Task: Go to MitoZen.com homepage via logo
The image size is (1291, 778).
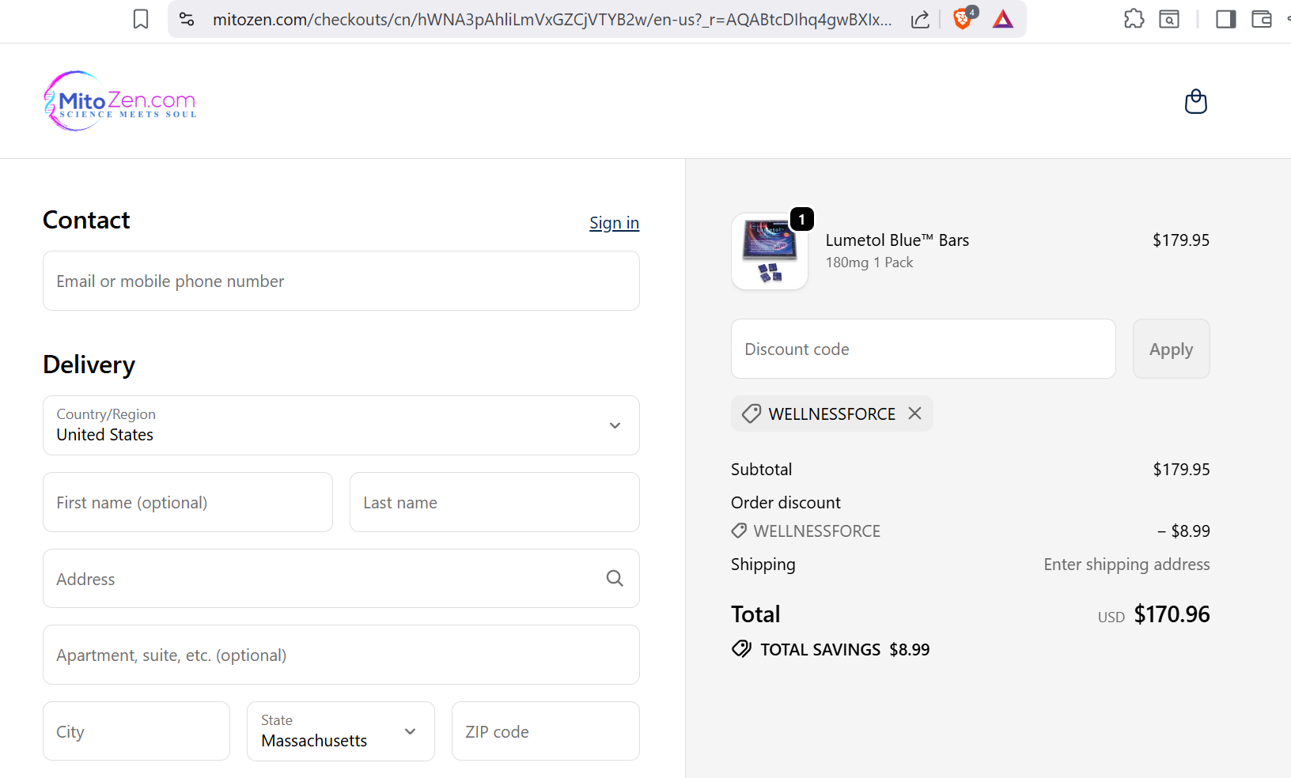Action: [120, 101]
